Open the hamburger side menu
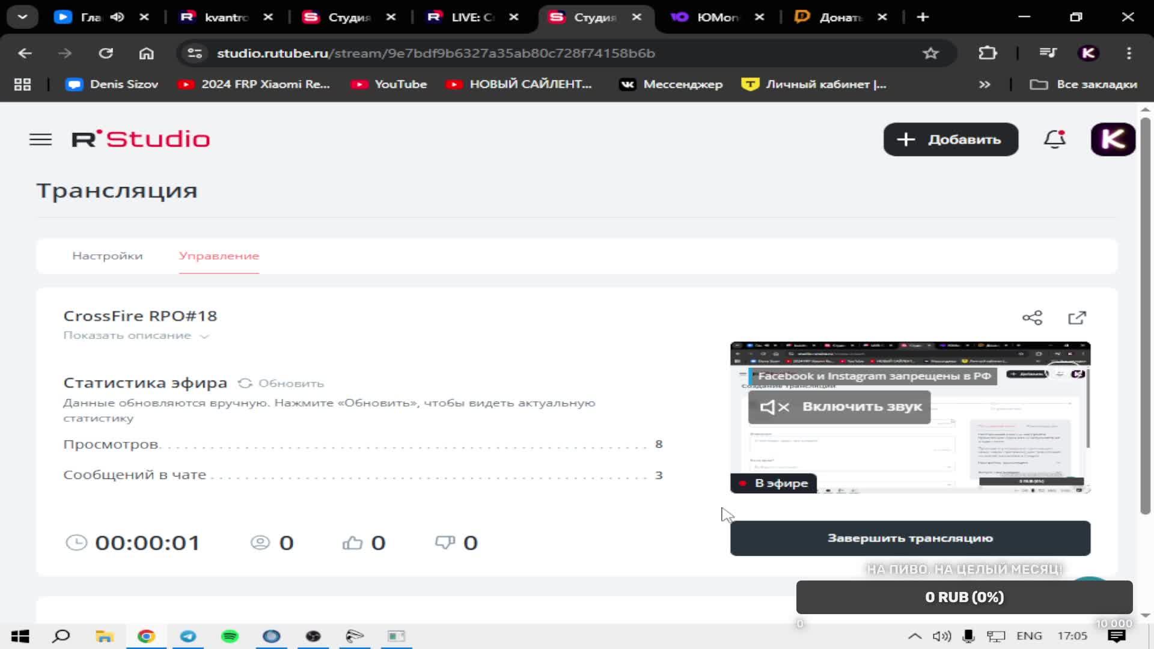 click(x=40, y=139)
